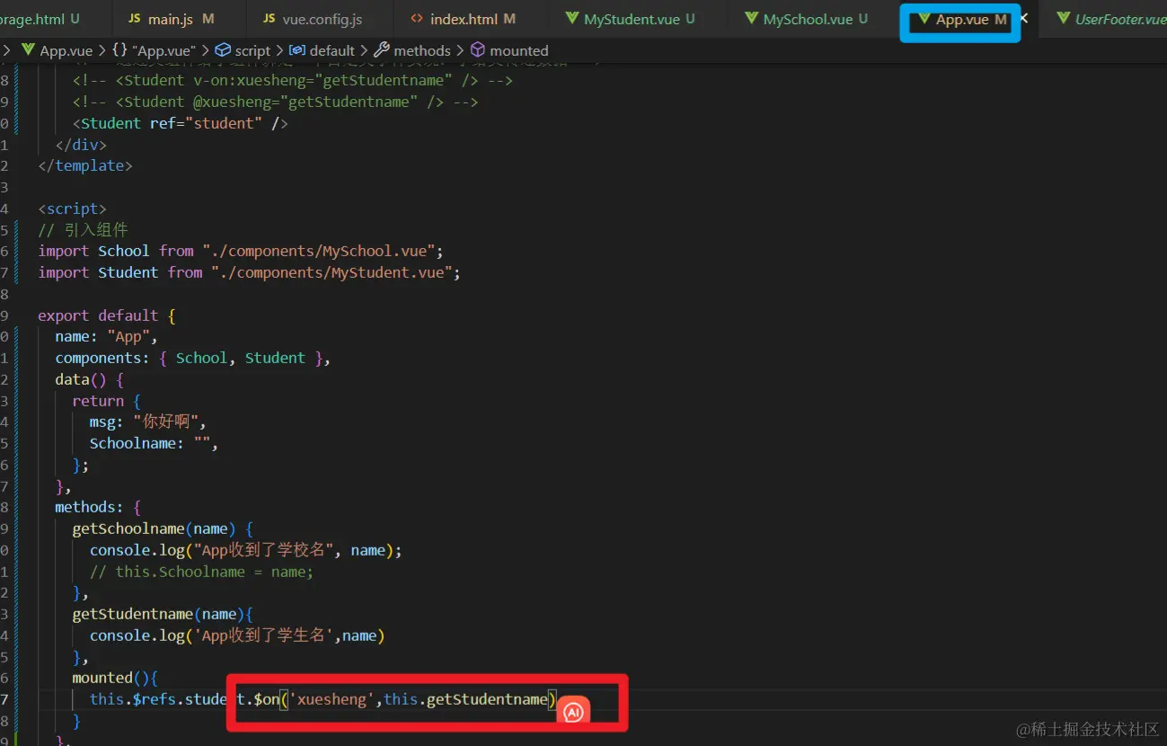Place cursor on the mounted(){ code line

(115, 678)
